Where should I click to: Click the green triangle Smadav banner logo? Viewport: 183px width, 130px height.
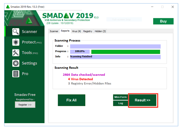click(x=29, y=21)
